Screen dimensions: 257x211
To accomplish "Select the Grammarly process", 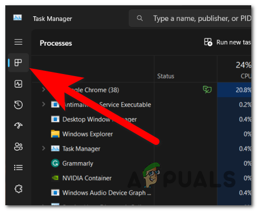I will [x=78, y=163].
